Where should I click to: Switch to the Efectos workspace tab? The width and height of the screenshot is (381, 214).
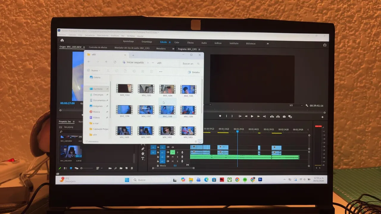pos(190,43)
